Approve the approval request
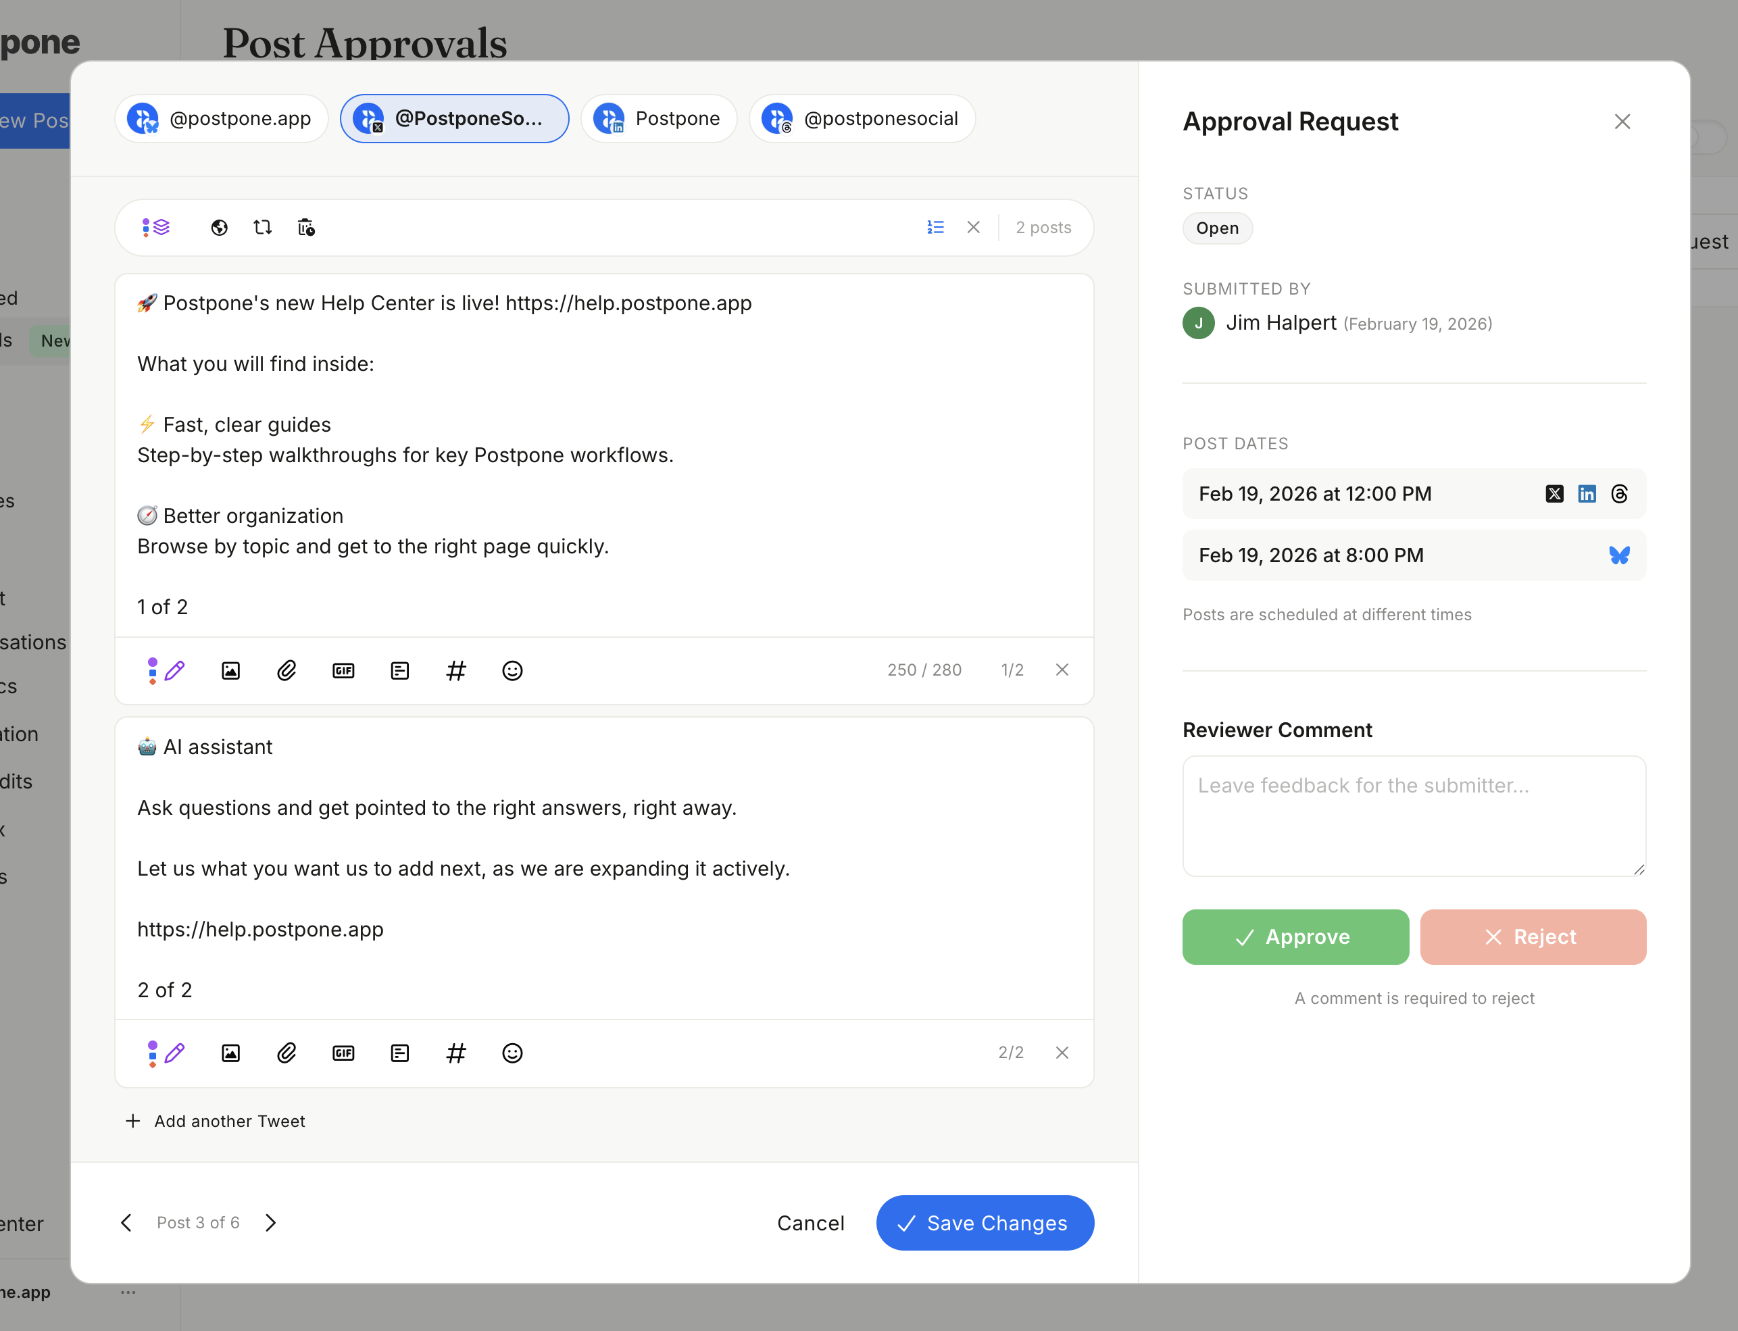Image resolution: width=1738 pixels, height=1331 pixels. pyautogui.click(x=1295, y=936)
